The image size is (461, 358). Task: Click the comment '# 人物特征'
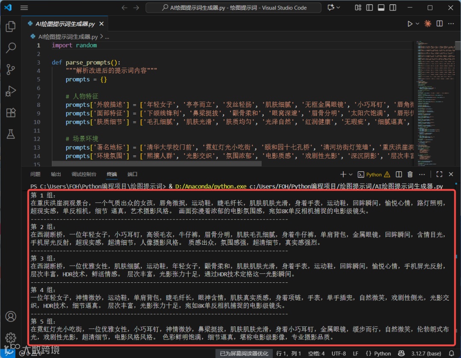coord(82,97)
